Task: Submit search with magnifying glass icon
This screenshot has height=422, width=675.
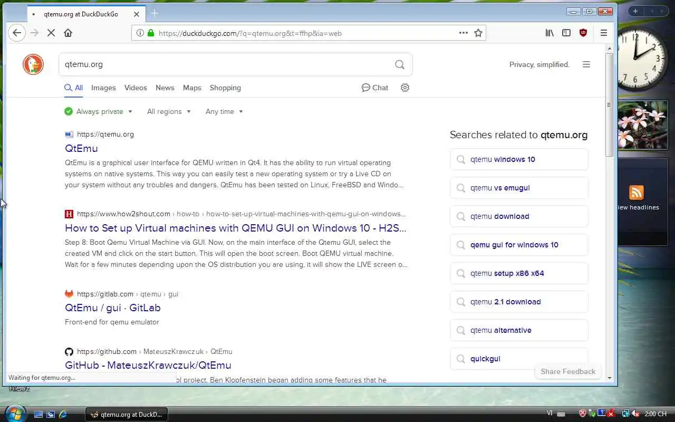Action: pos(400,64)
